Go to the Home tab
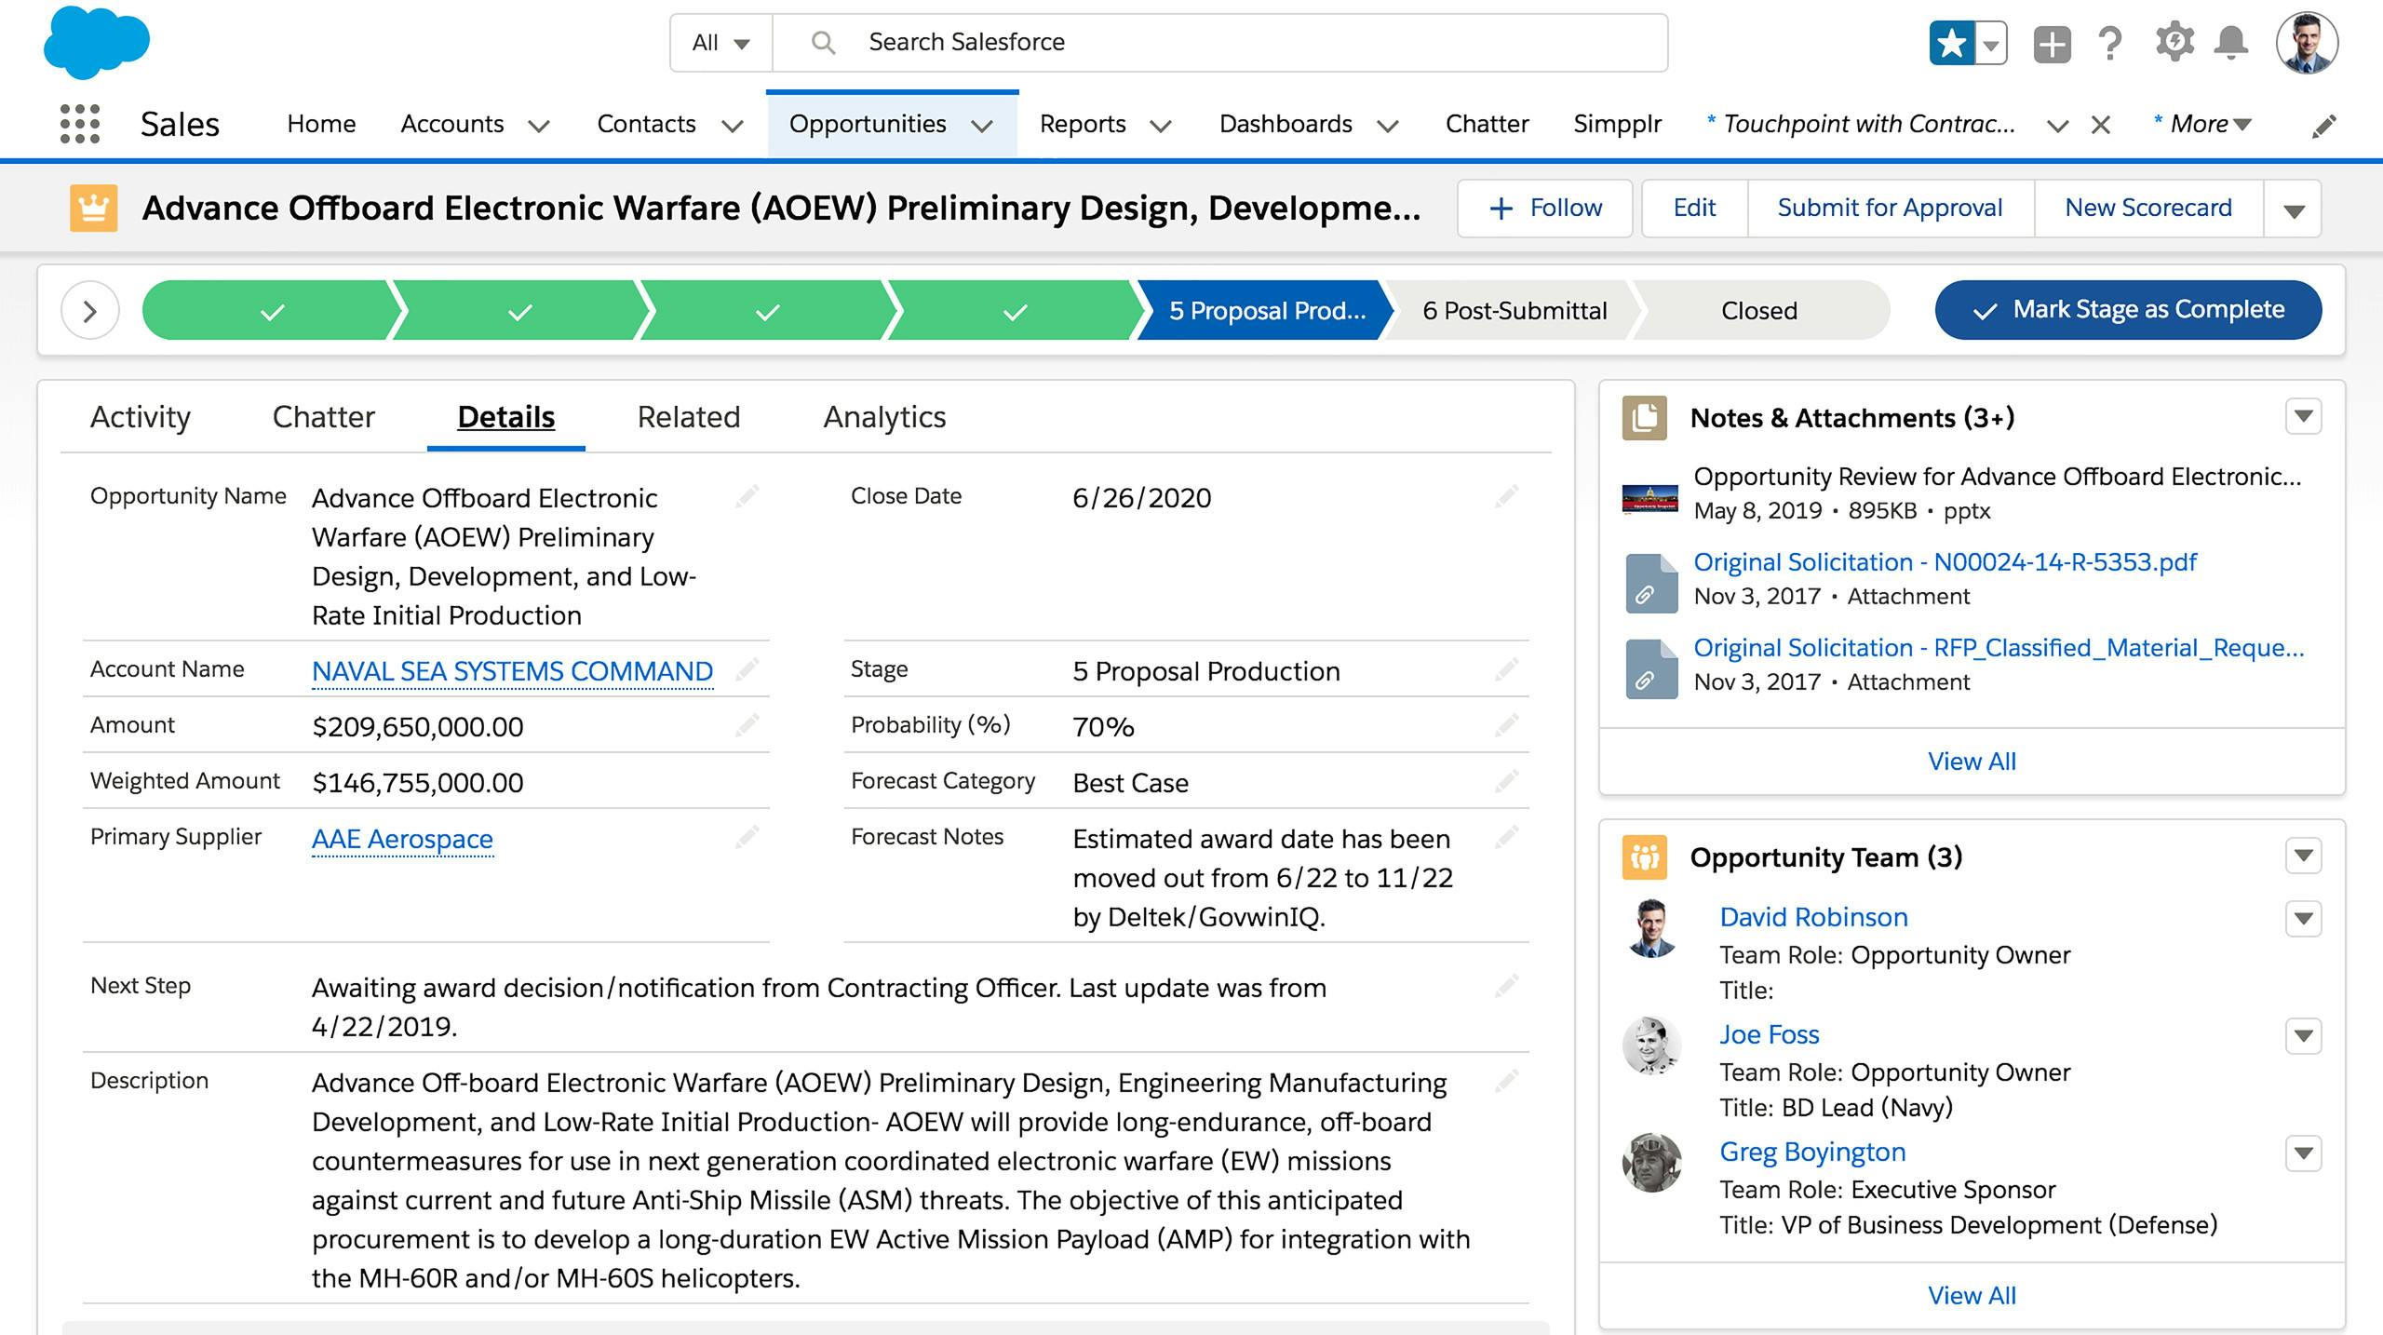 point(321,124)
